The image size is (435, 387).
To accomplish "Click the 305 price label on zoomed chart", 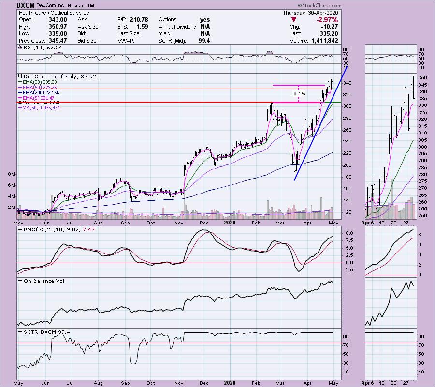I will [423, 140].
